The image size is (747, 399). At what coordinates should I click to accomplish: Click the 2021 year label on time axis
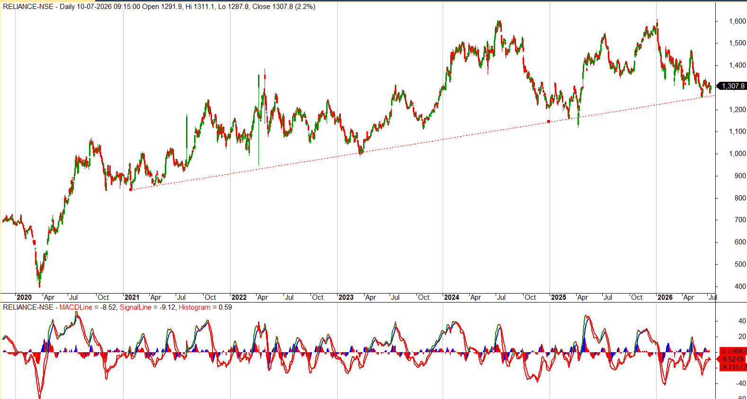click(x=132, y=297)
